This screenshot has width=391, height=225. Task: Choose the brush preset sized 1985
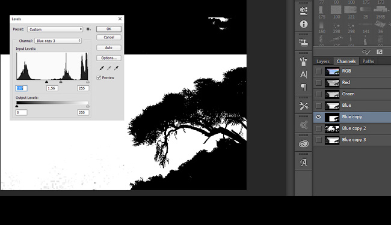point(380,11)
